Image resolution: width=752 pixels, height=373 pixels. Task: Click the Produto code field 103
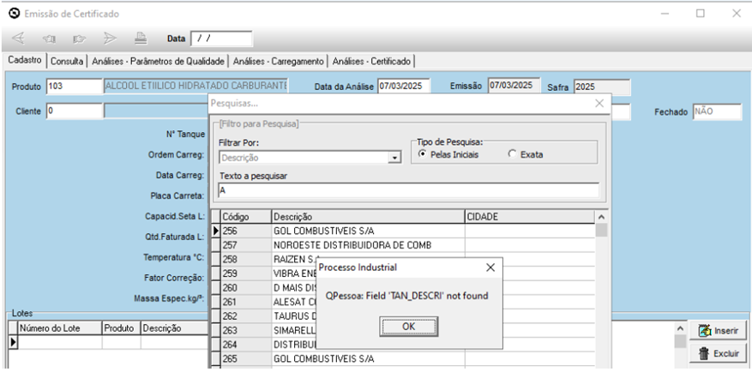click(x=75, y=87)
